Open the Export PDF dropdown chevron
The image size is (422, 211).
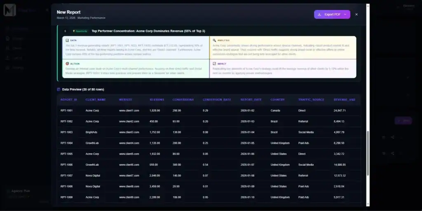click(x=345, y=14)
